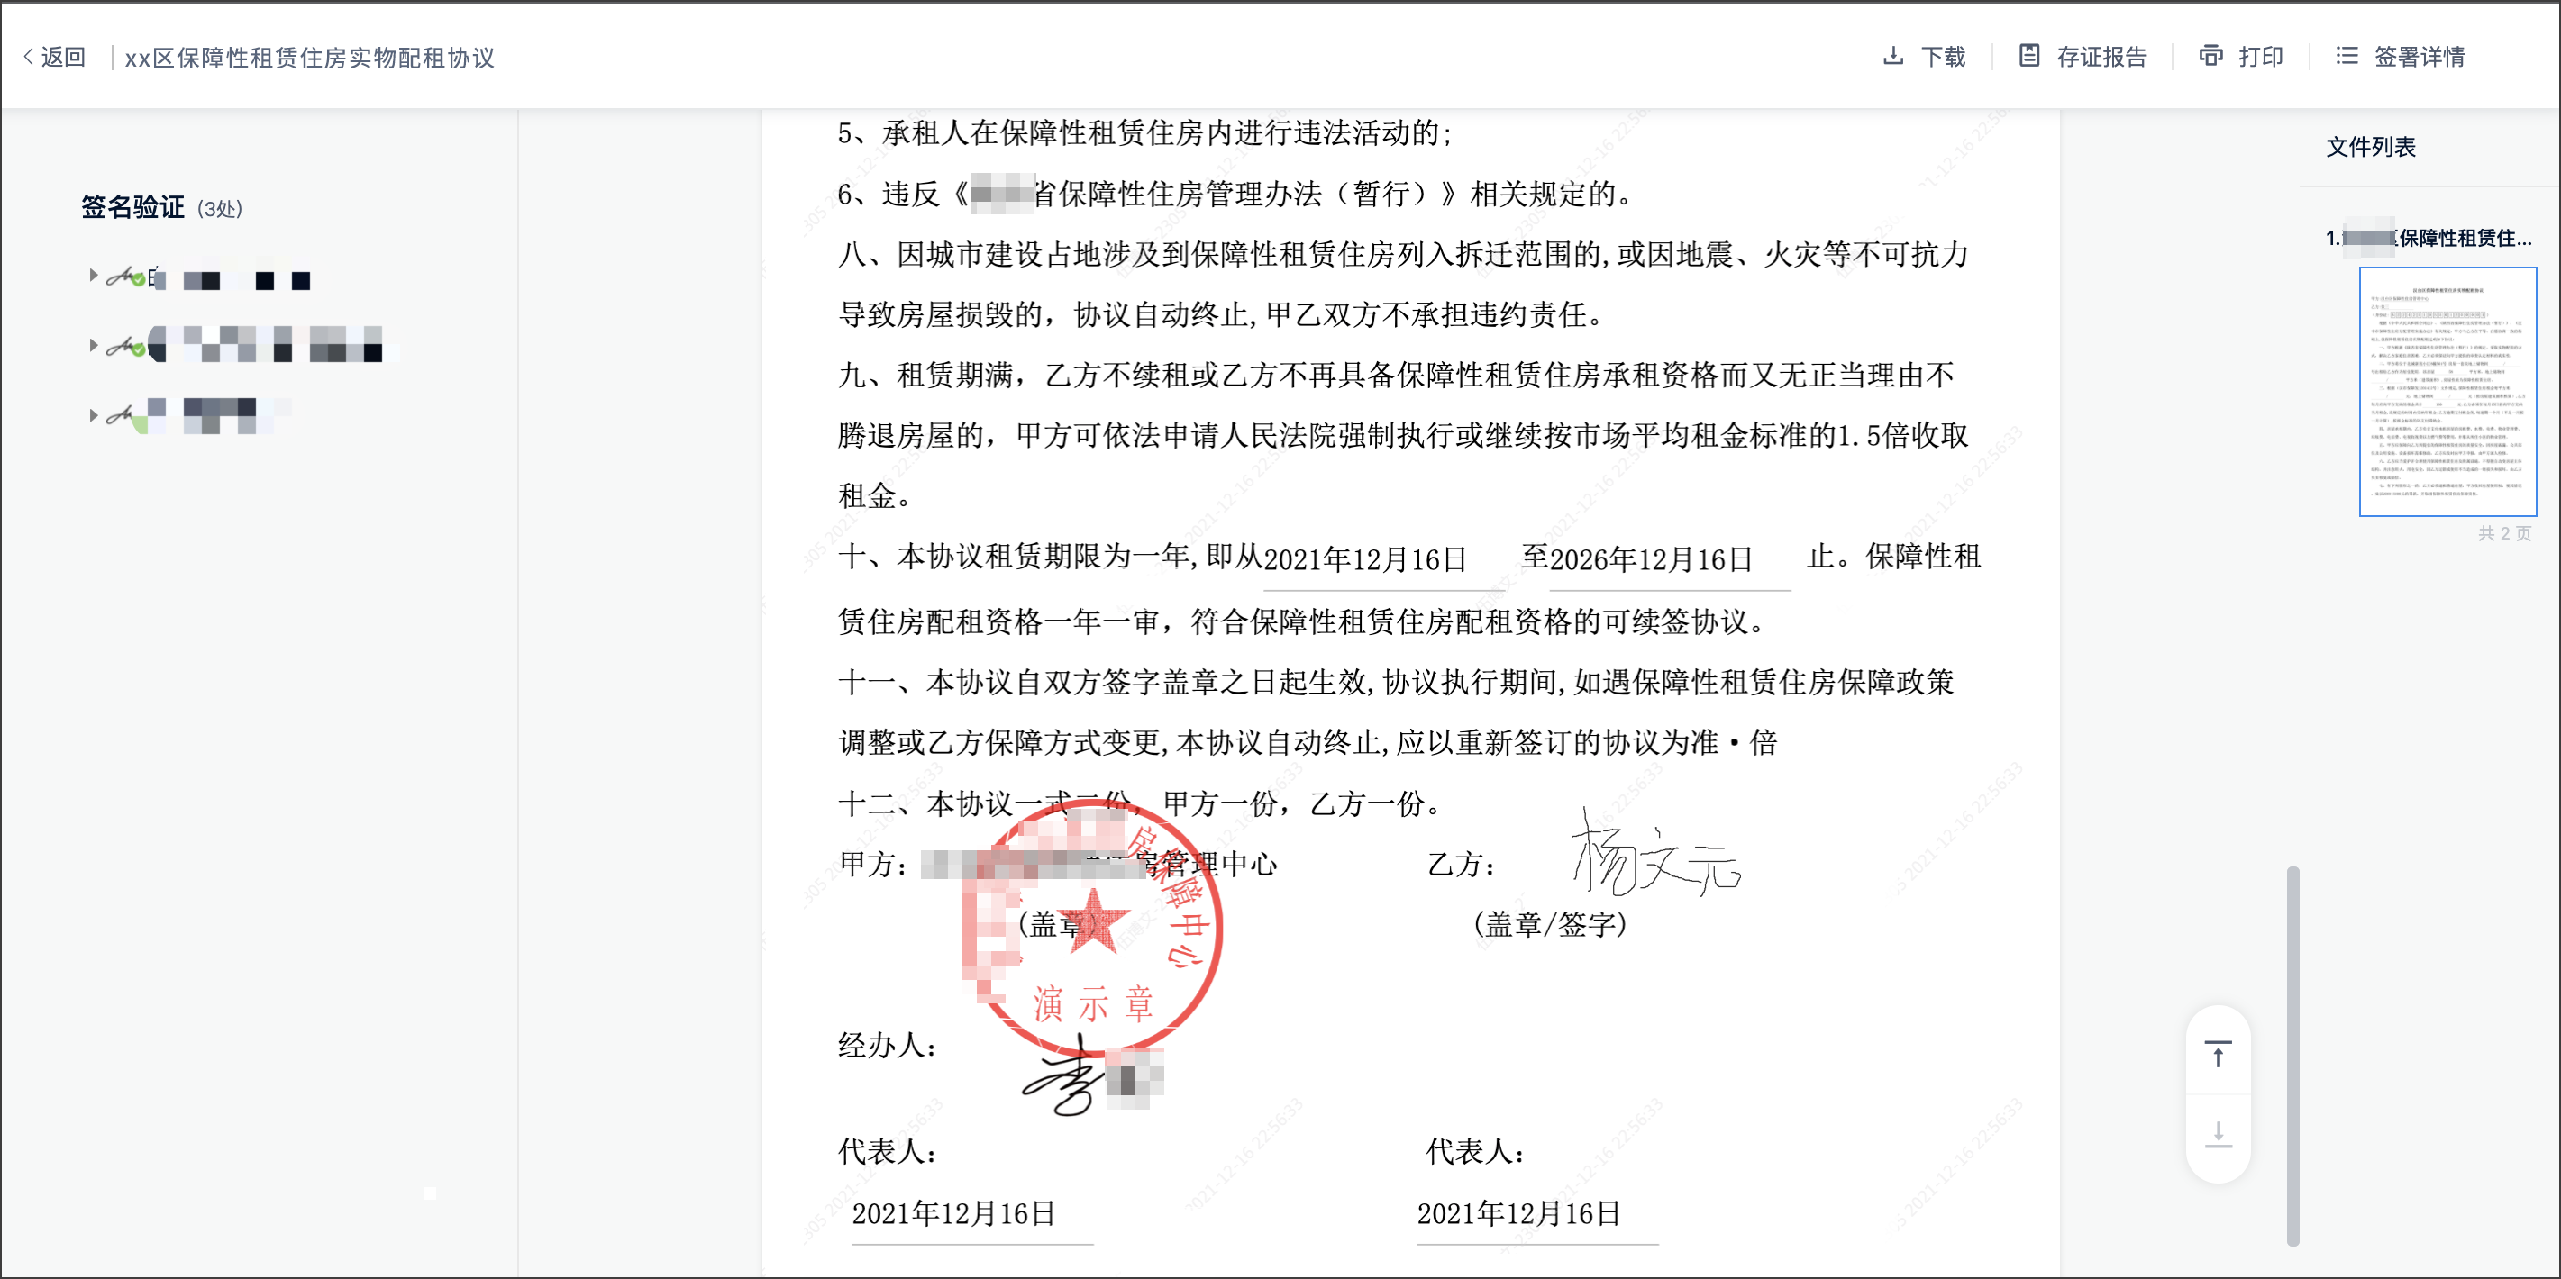Go back via the 返回 link
This screenshot has width=2561, height=1279.
click(x=63, y=57)
